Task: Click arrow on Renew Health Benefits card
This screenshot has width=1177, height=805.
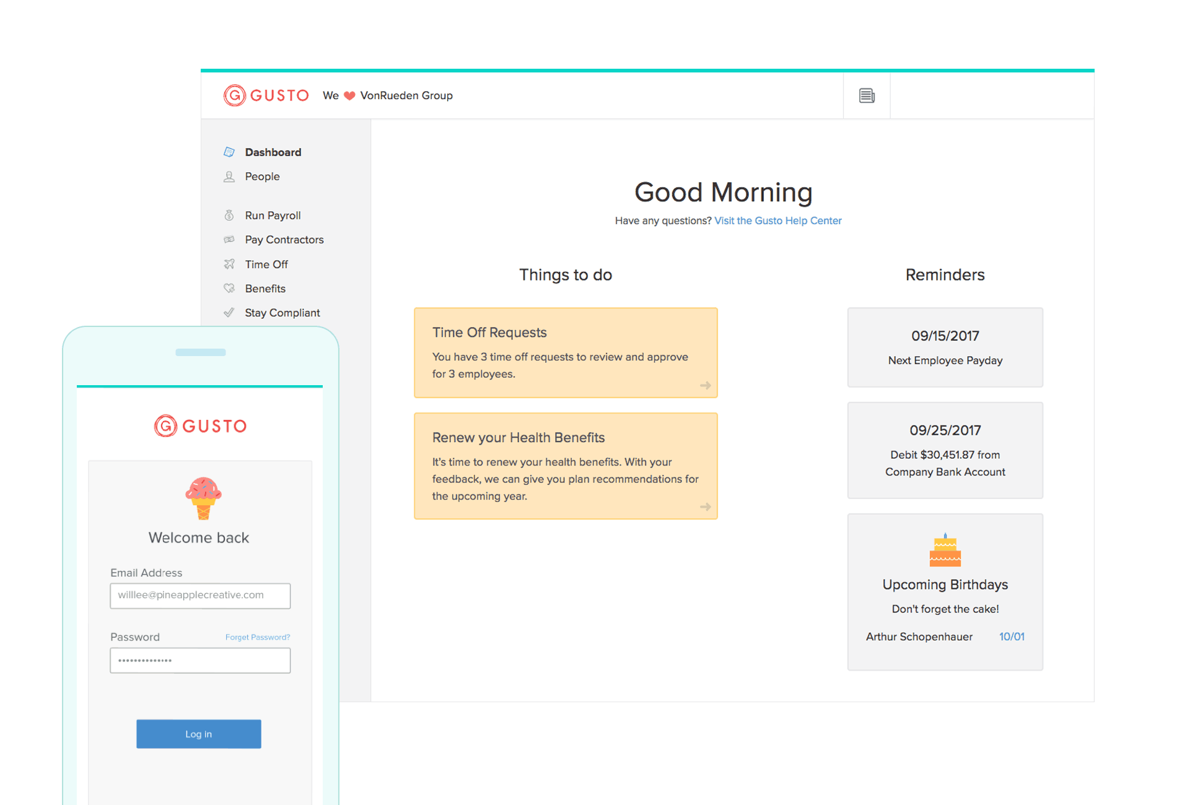Action: 705,507
